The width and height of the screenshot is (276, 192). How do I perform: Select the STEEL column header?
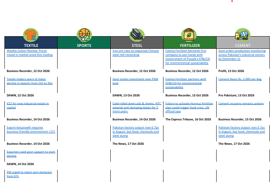pos(137,42)
